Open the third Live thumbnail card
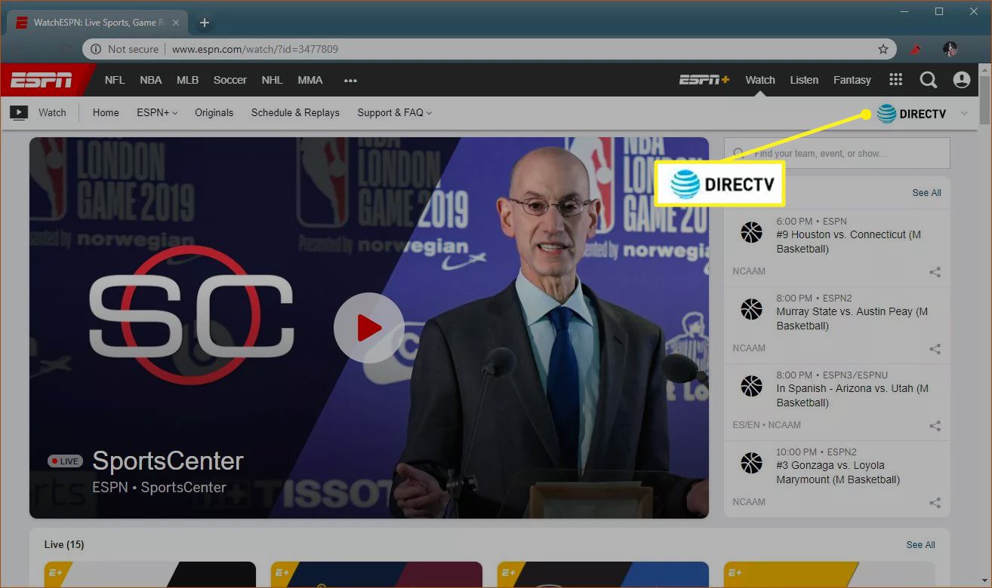This screenshot has width=992, height=588. tap(603, 574)
